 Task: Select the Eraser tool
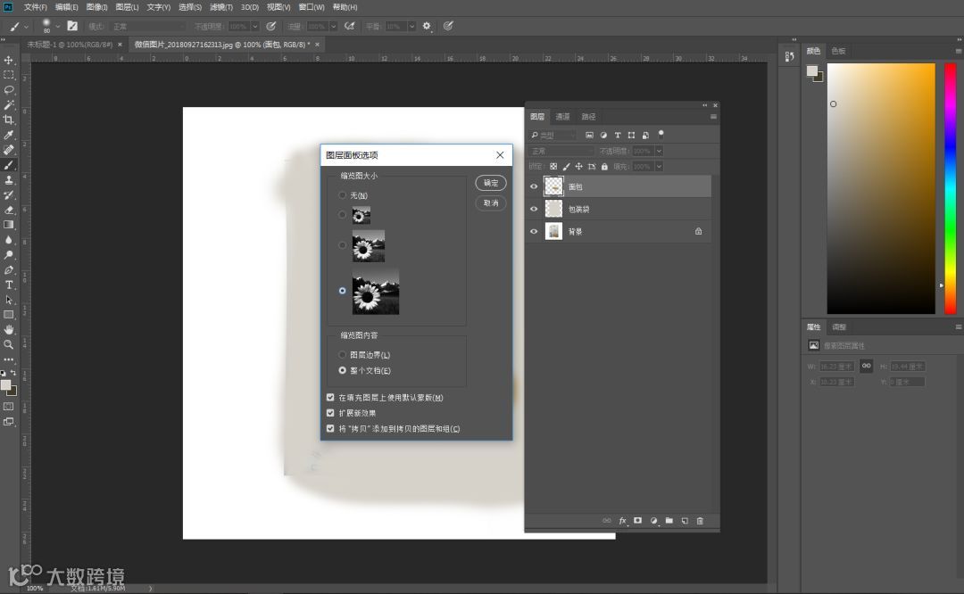pyautogui.click(x=9, y=210)
